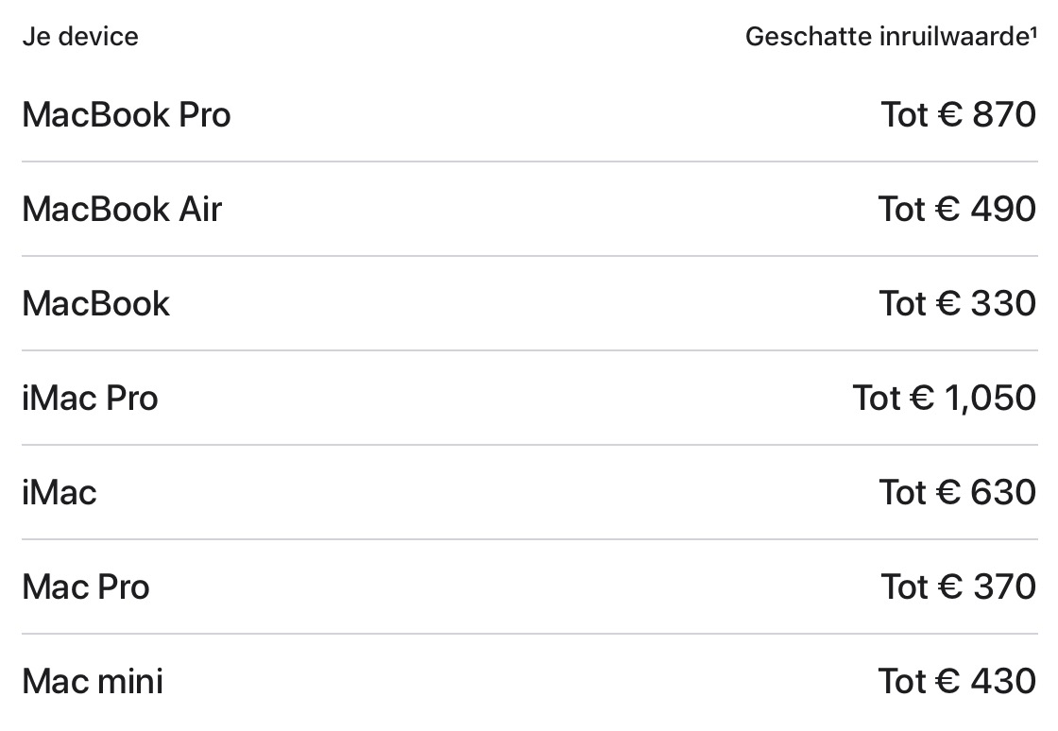The height and width of the screenshot is (731, 1058).
Task: Click the Mac Pro device name
Action: (86, 586)
